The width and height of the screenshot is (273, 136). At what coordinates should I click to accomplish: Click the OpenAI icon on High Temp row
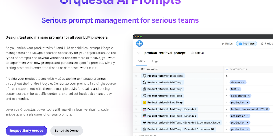point(144,76)
